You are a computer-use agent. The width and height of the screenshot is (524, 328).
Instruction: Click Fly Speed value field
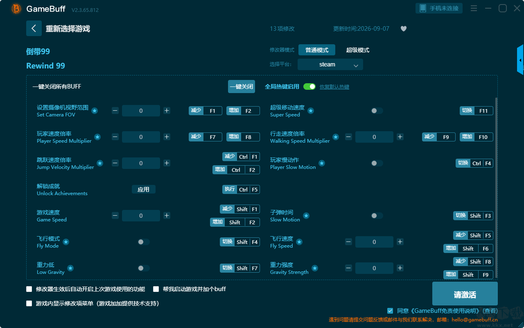coord(374,242)
